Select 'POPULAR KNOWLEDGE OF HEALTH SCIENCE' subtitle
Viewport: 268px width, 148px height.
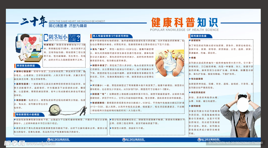[x=185, y=30]
